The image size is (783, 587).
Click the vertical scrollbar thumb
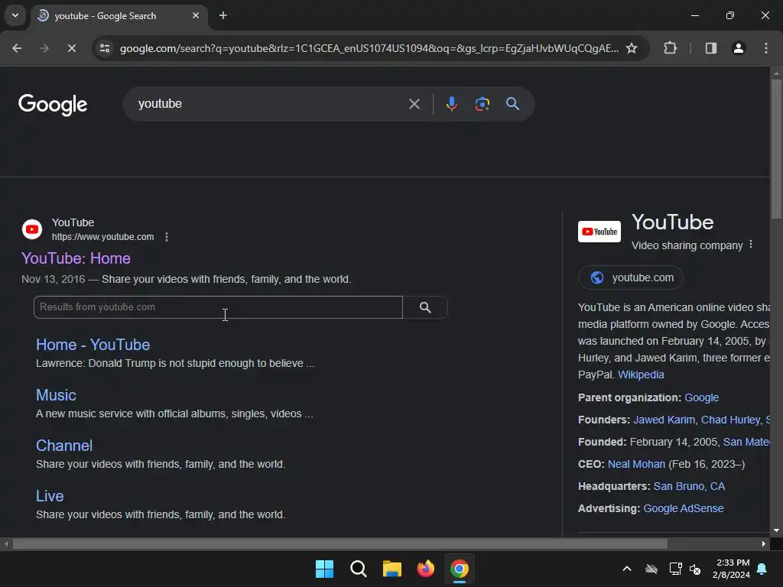click(x=776, y=149)
